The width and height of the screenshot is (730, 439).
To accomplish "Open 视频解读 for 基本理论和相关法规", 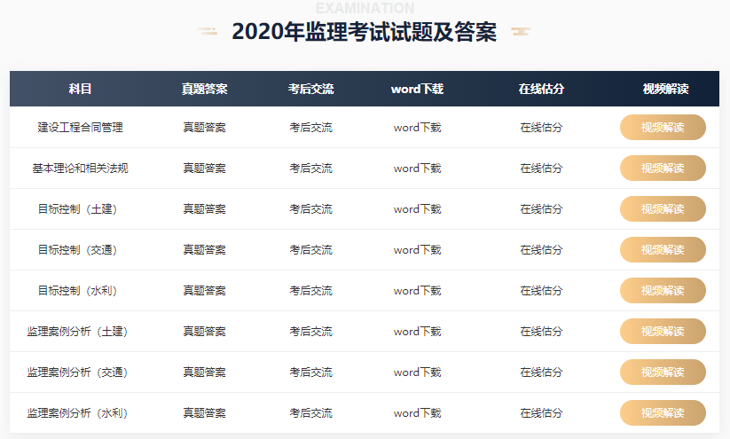I will (x=663, y=168).
